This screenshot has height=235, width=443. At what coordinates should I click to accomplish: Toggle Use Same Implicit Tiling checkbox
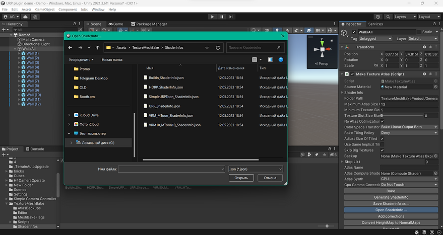click(382, 144)
